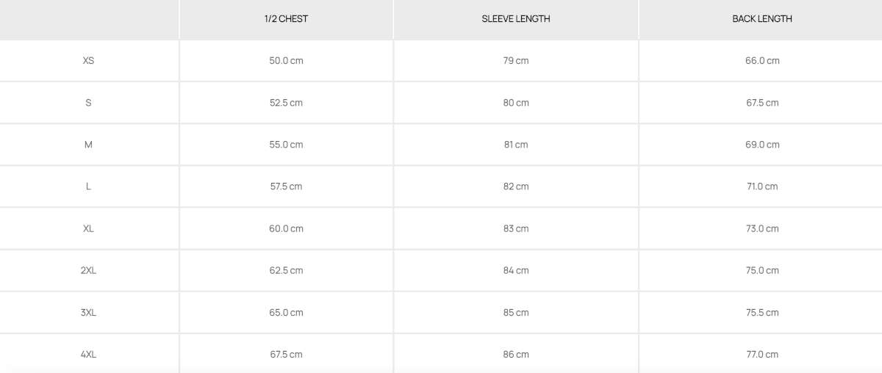
Task: Click the 75.5 cm back length cell
Action: pyautogui.click(x=762, y=313)
